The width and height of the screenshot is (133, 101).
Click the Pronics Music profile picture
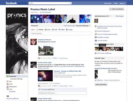17,41
